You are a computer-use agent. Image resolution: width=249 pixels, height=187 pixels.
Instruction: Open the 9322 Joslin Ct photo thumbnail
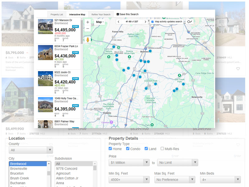(45, 79)
